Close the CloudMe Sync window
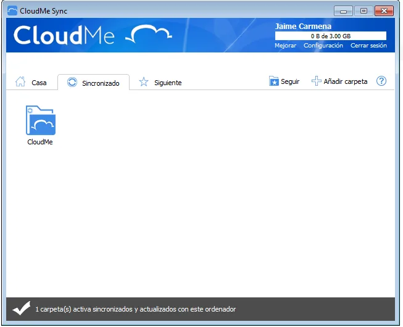This screenshot has height=327, width=403. [x=384, y=11]
